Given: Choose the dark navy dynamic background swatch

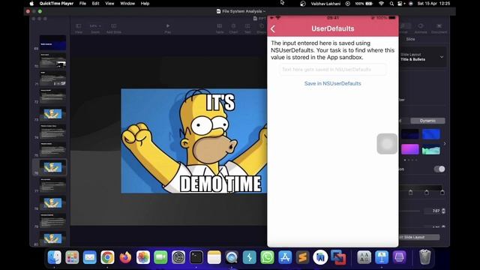Looking at the screenshot, I should [x=410, y=134].
